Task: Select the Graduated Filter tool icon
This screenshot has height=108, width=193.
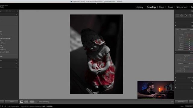Action: tap(190, 16)
